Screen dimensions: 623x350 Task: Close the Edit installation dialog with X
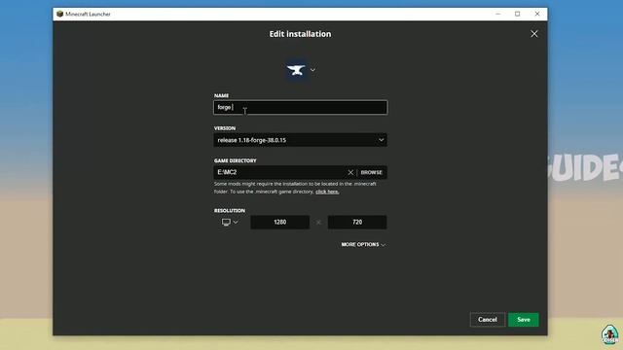point(534,34)
